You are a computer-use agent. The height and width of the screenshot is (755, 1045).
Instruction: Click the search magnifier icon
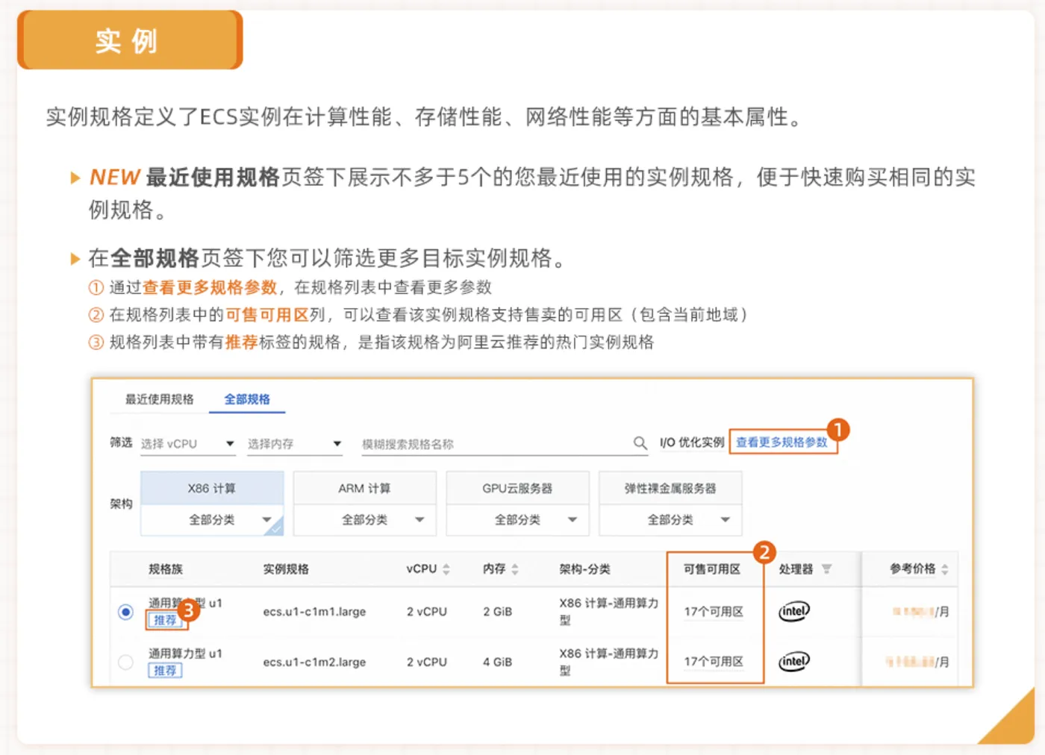pyautogui.click(x=640, y=442)
